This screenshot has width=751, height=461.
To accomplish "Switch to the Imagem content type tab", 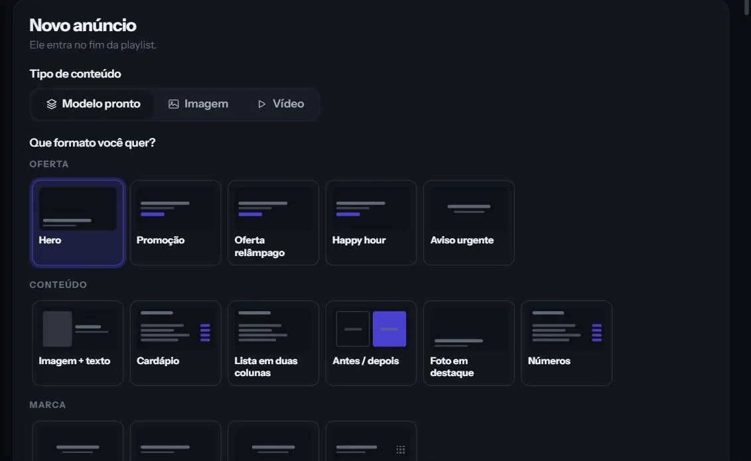I will point(198,104).
